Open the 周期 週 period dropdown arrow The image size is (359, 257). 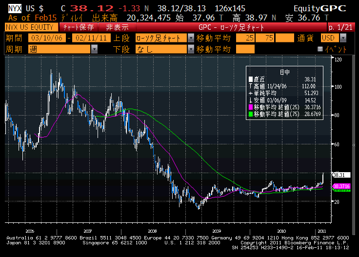(94, 49)
